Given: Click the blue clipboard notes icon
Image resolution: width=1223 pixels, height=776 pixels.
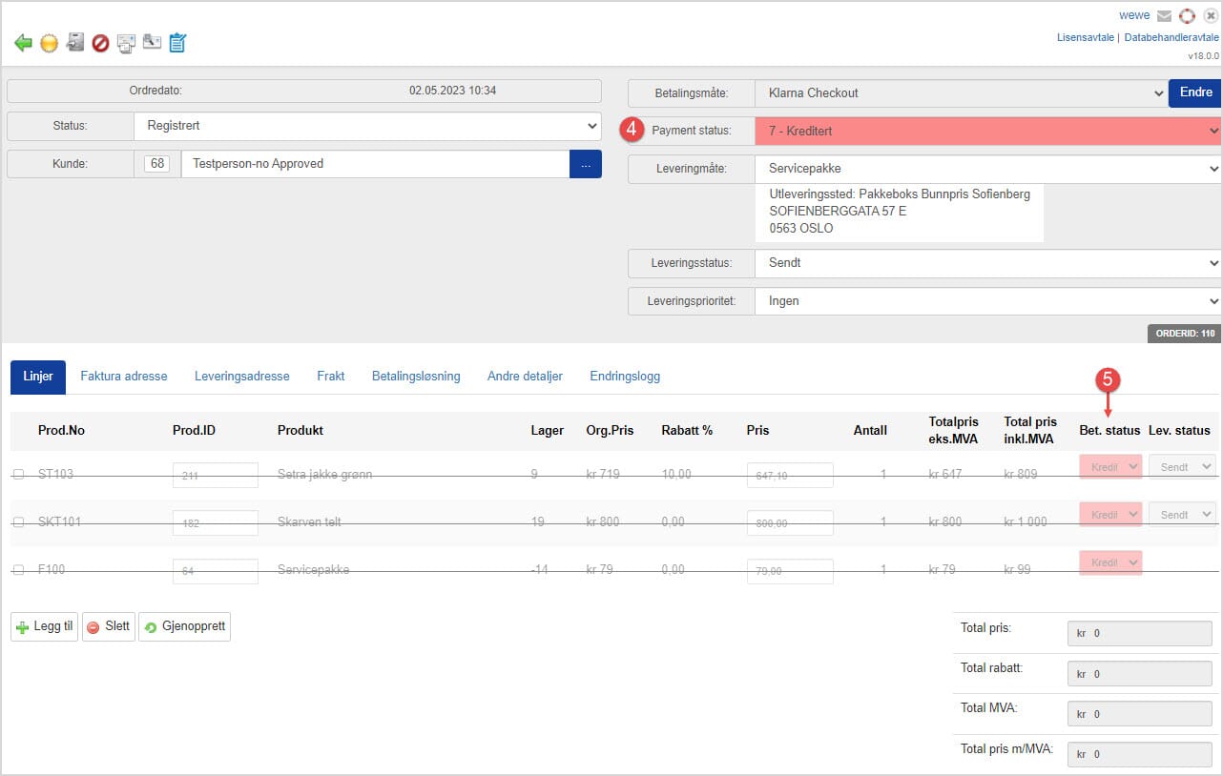Looking at the screenshot, I should point(177,43).
